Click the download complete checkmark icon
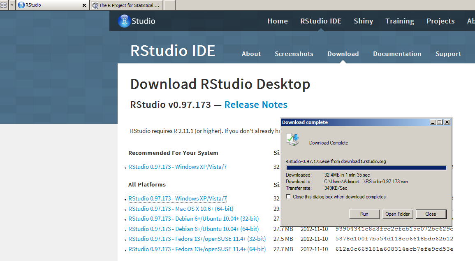475x261 pixels. point(293,140)
